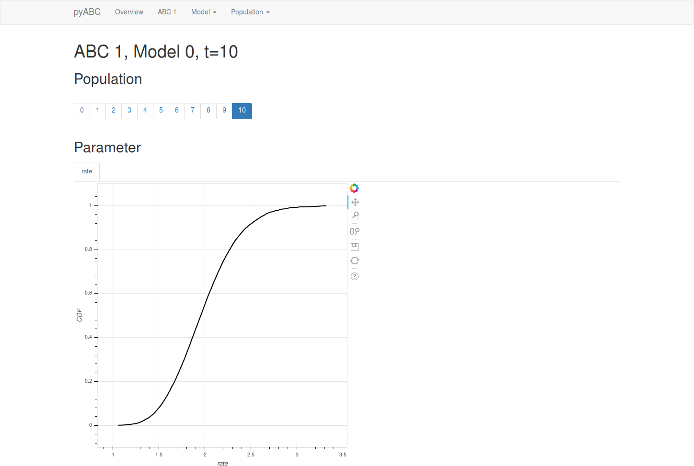
Task: Select population 3
Action: 129,111
